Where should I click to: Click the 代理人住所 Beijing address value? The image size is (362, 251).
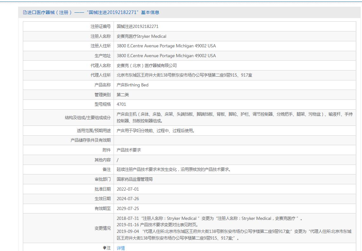tap(184, 75)
